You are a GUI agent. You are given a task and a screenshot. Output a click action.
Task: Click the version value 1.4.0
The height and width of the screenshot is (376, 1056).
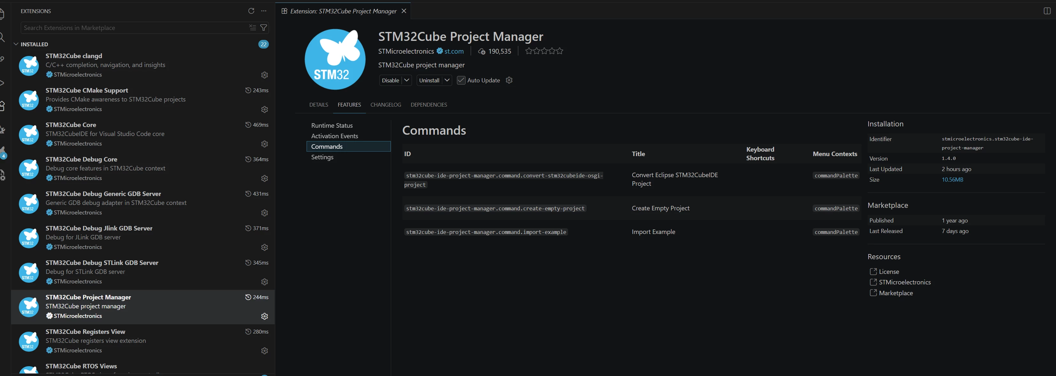[x=949, y=159]
